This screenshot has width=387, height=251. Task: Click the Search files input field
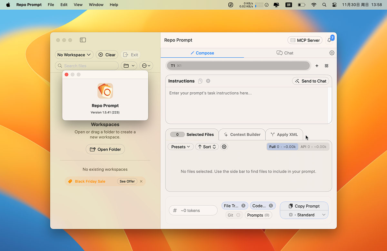pyautogui.click(x=87, y=66)
